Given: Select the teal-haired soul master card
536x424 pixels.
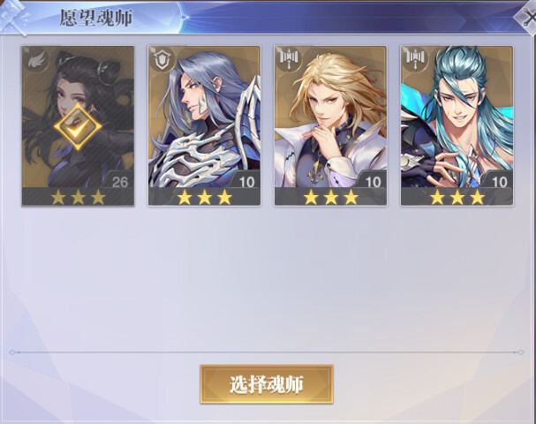Looking at the screenshot, I should point(457,125).
